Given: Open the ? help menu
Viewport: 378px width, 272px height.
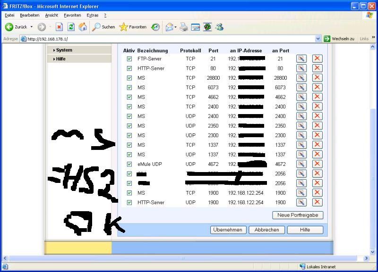Looking at the screenshot, I should tap(105, 16).
